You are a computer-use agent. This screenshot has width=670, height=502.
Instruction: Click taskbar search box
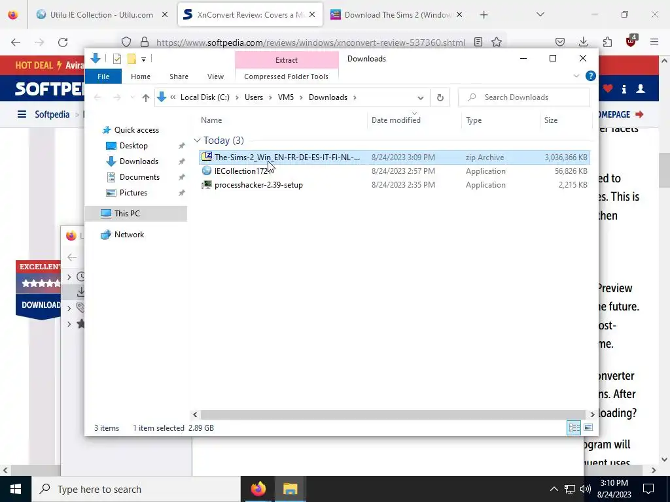click(x=136, y=489)
